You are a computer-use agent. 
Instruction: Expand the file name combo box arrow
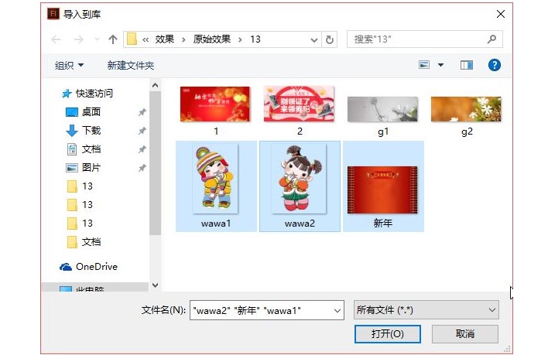coord(337,310)
